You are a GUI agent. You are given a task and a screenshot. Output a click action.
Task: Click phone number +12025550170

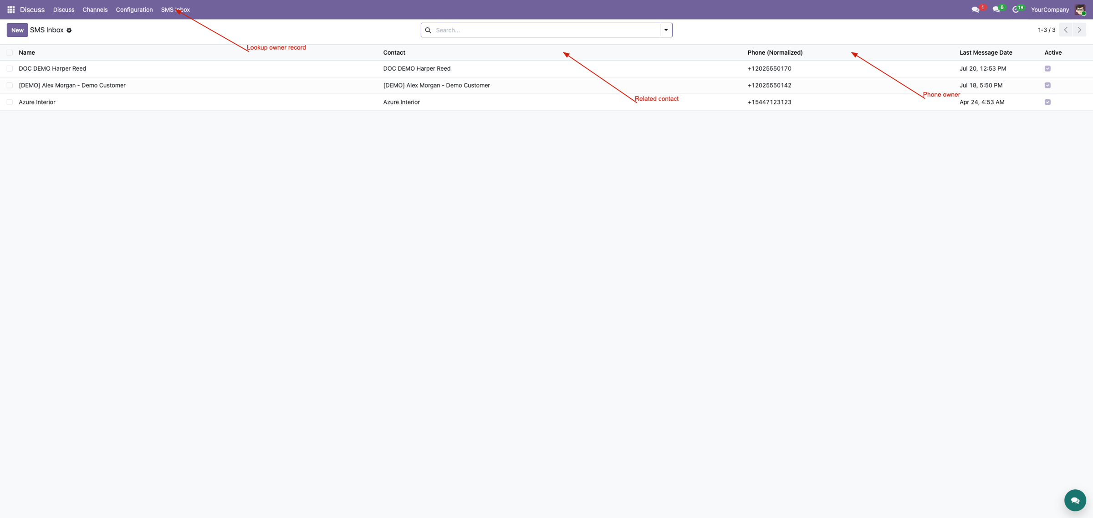770,69
